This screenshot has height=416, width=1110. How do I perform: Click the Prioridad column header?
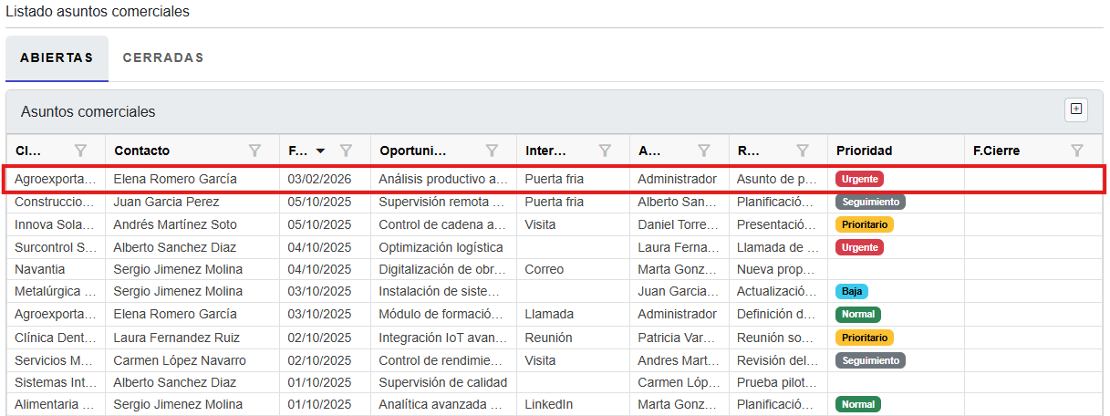[x=864, y=151]
